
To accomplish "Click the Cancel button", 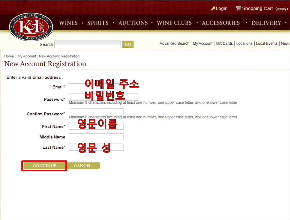I will tap(83, 165).
